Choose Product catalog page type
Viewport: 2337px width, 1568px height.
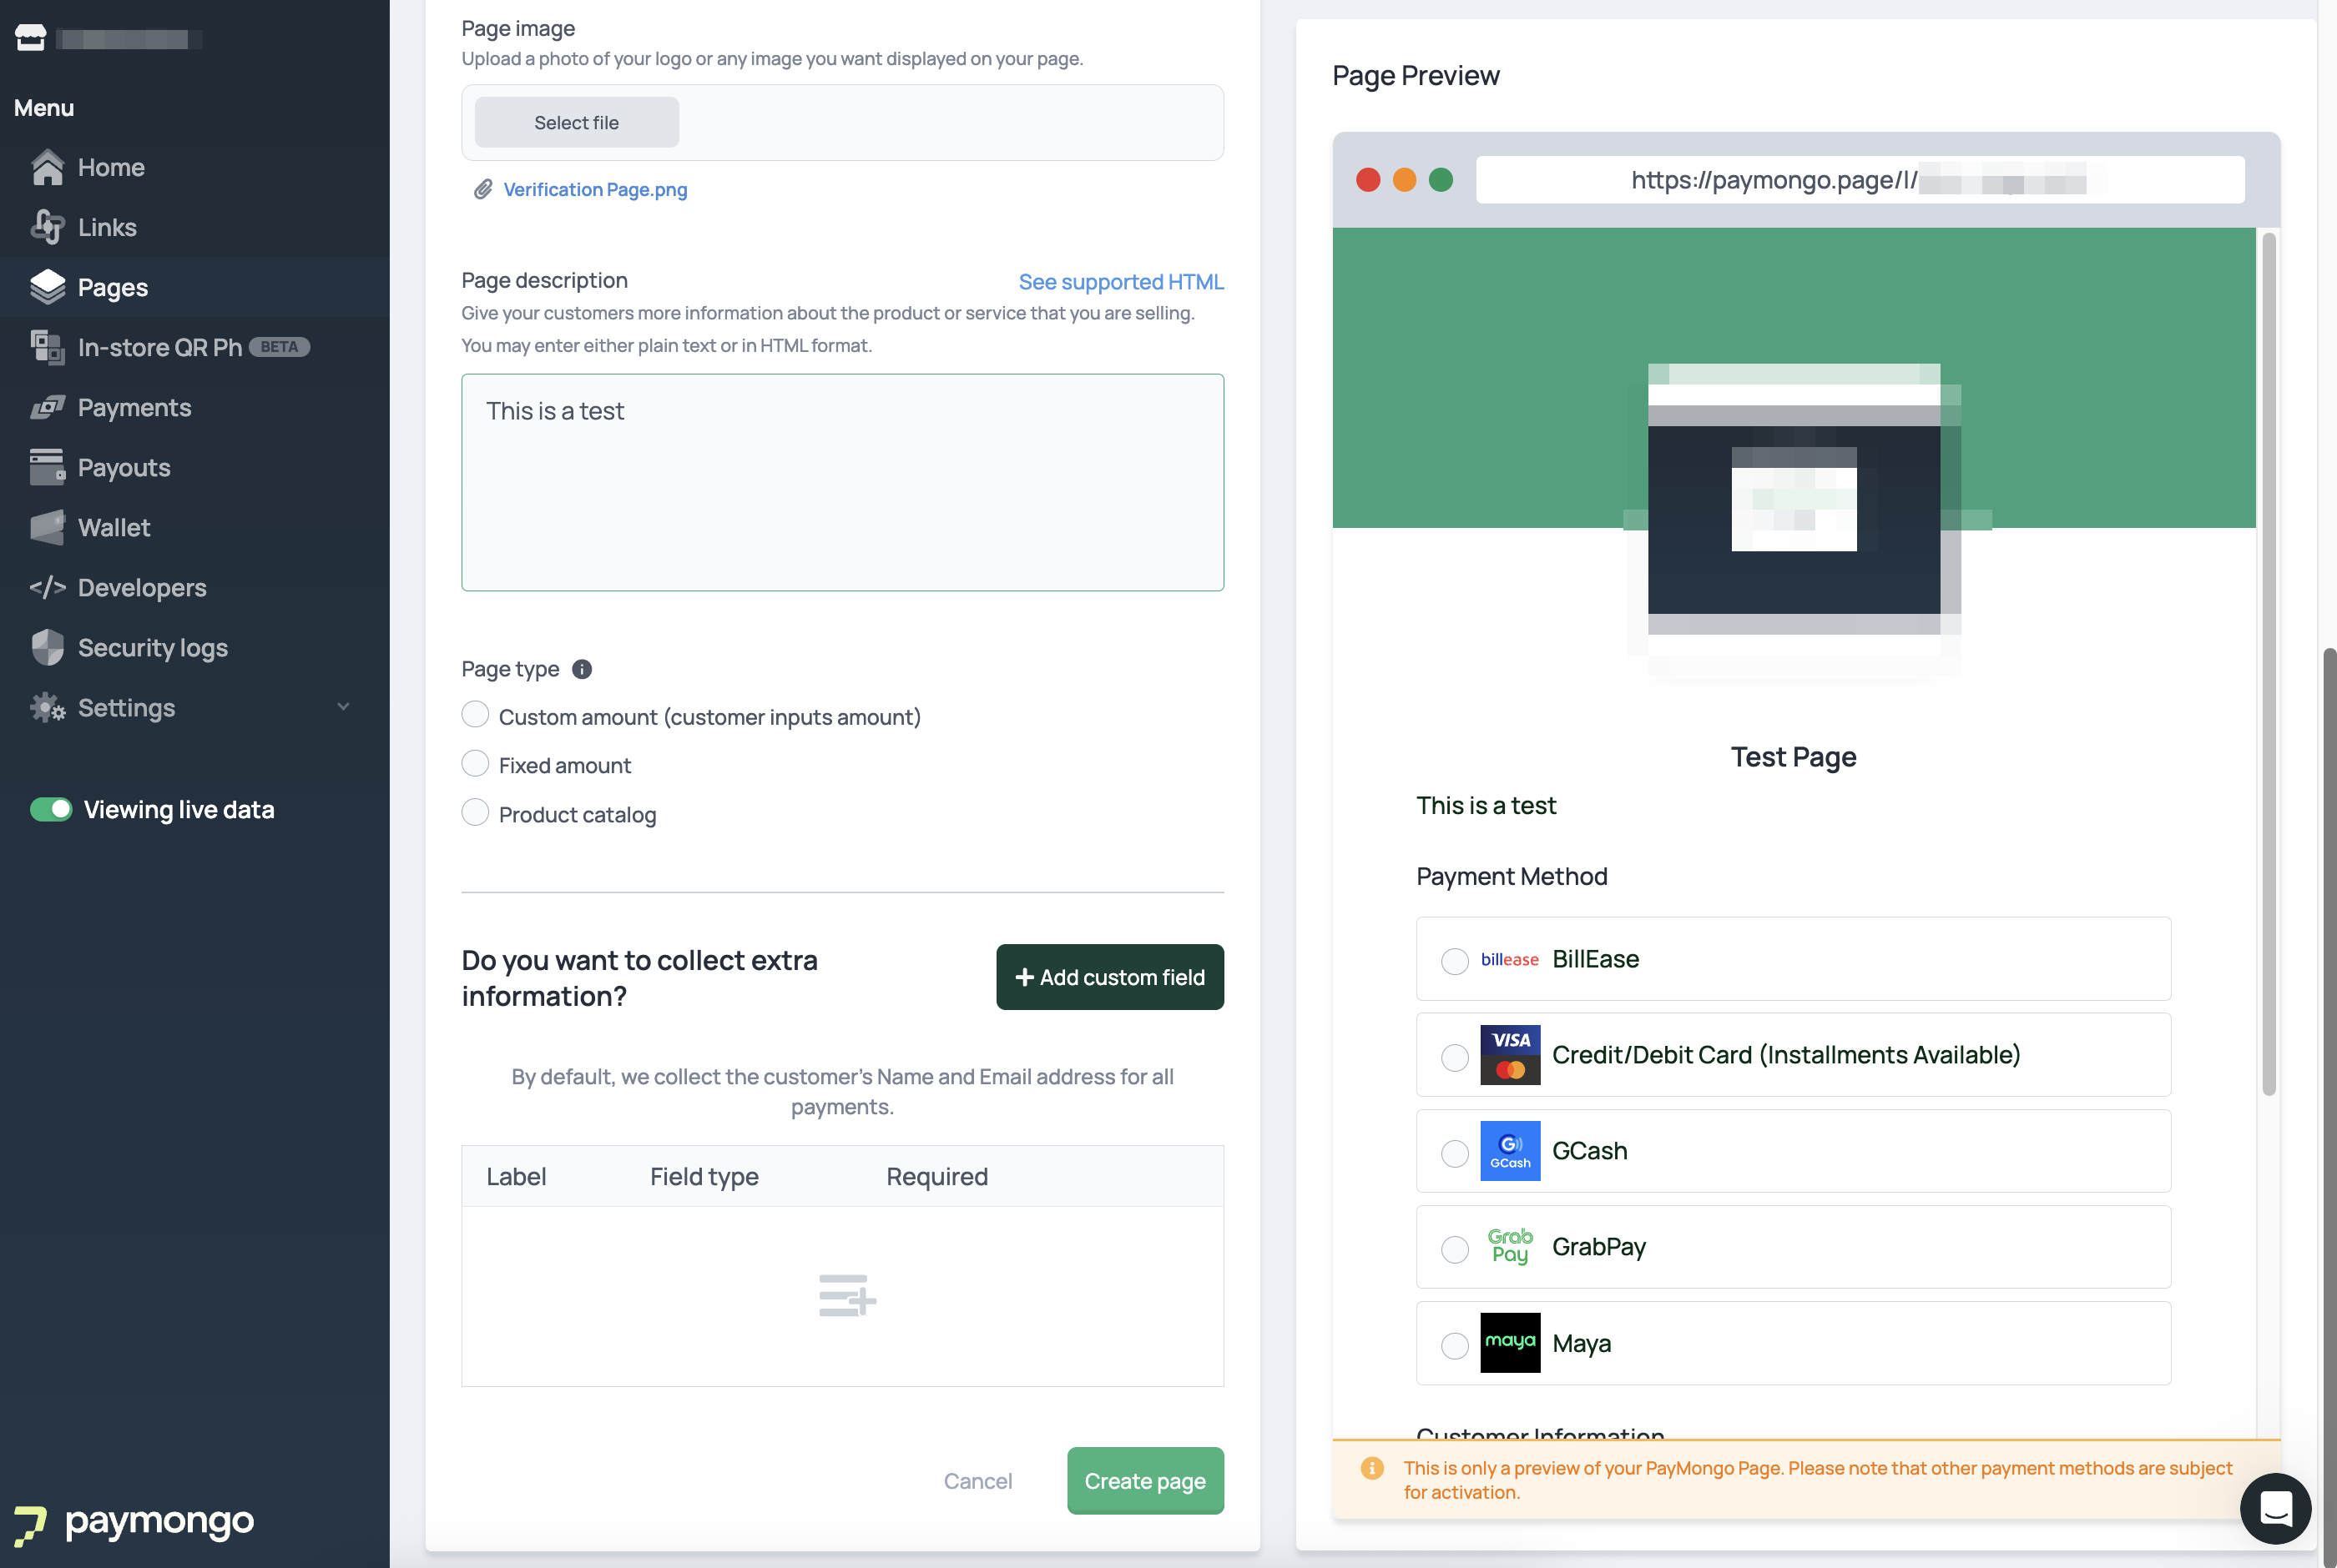[475, 812]
